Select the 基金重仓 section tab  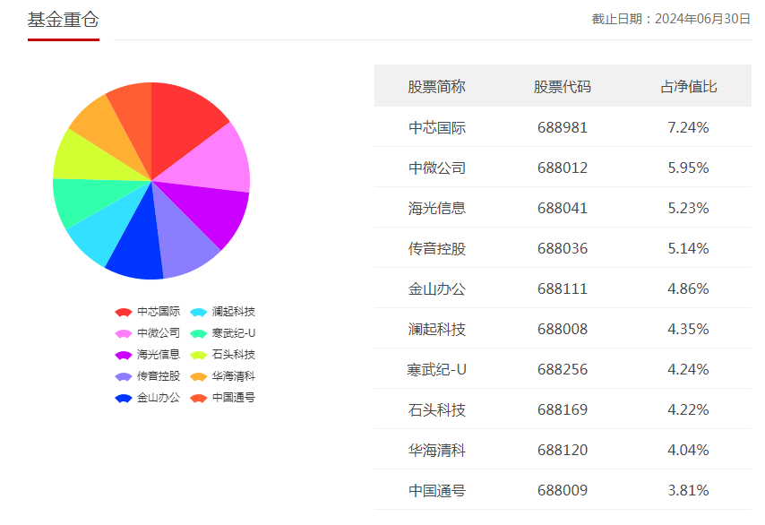pyautogui.click(x=63, y=20)
